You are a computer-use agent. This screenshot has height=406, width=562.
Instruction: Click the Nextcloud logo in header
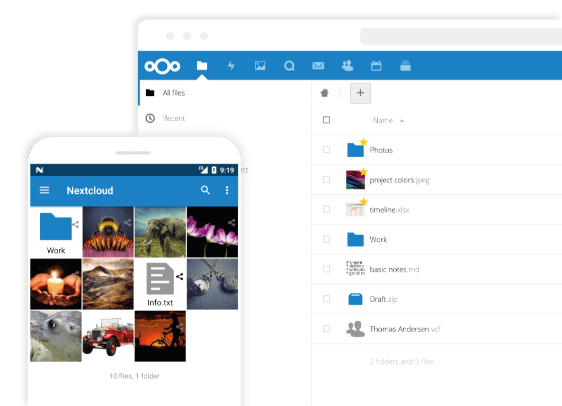click(x=163, y=66)
